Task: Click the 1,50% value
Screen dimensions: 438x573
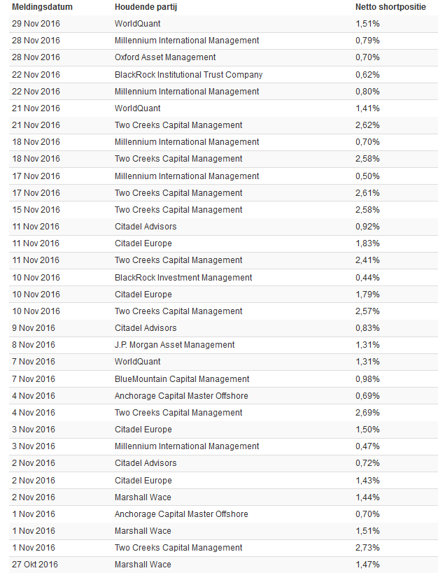Action: point(367,430)
